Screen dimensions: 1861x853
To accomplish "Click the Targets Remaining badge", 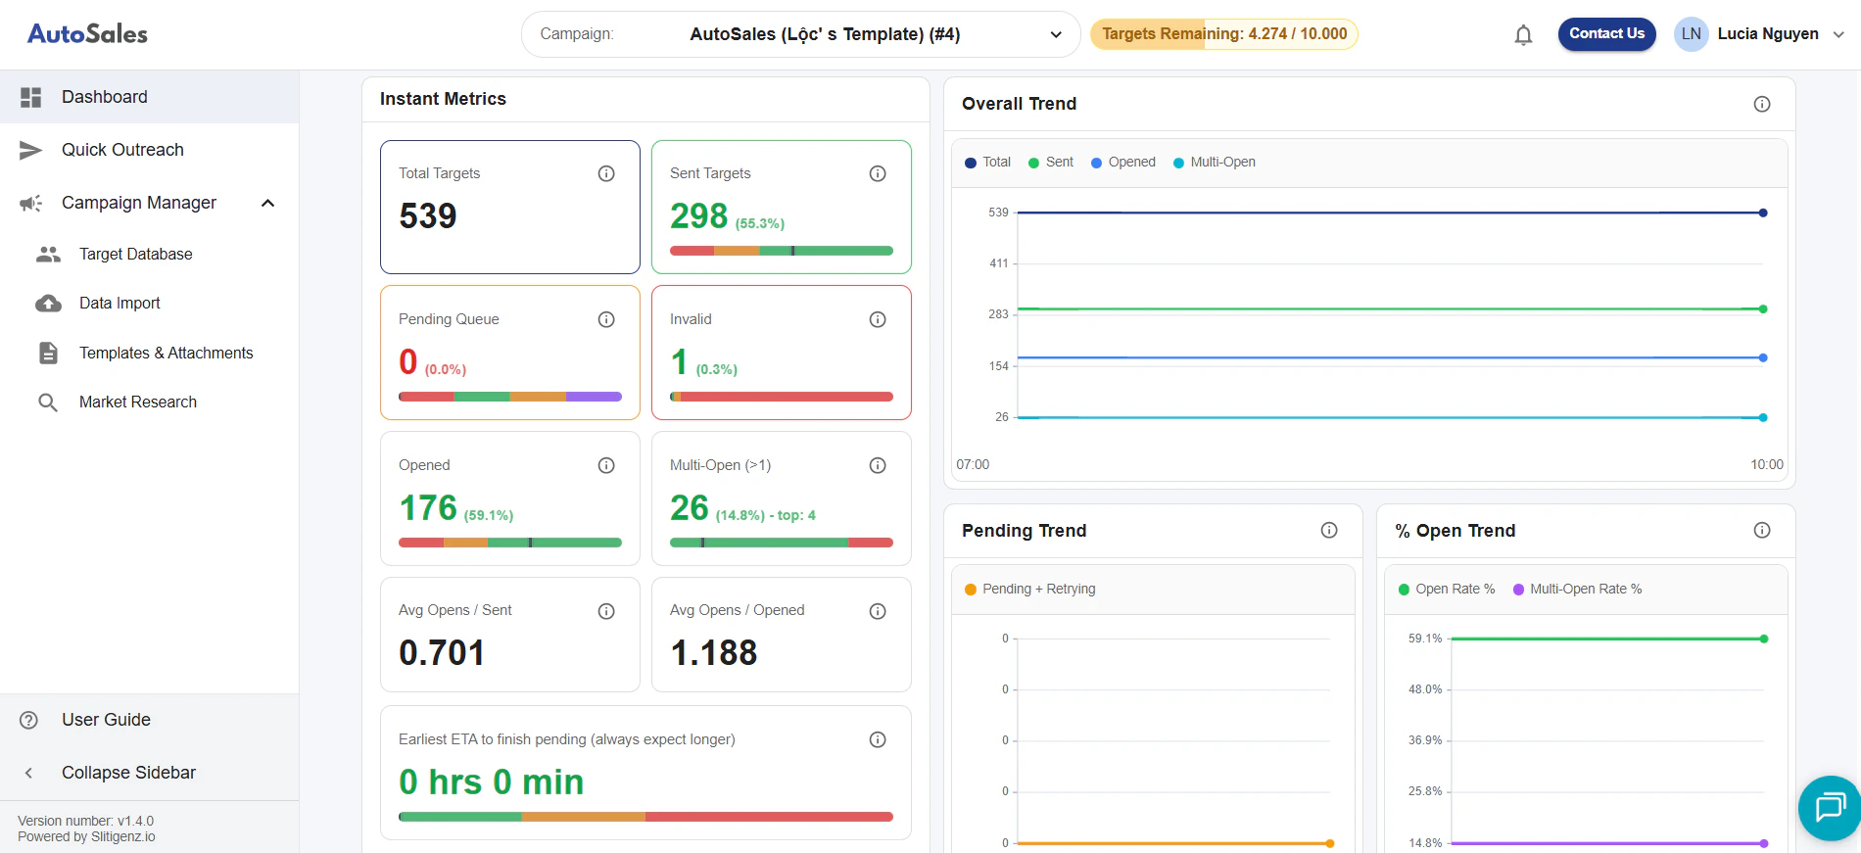I will click(x=1224, y=34).
